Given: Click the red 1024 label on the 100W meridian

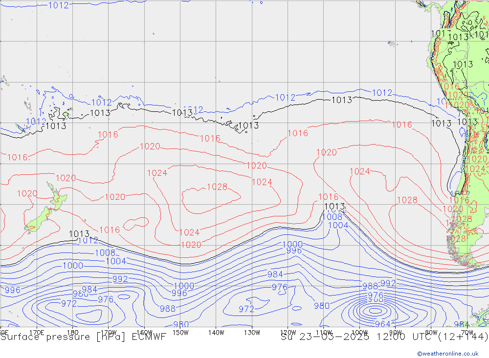Looking at the screenshot, I should pos(359,171).
